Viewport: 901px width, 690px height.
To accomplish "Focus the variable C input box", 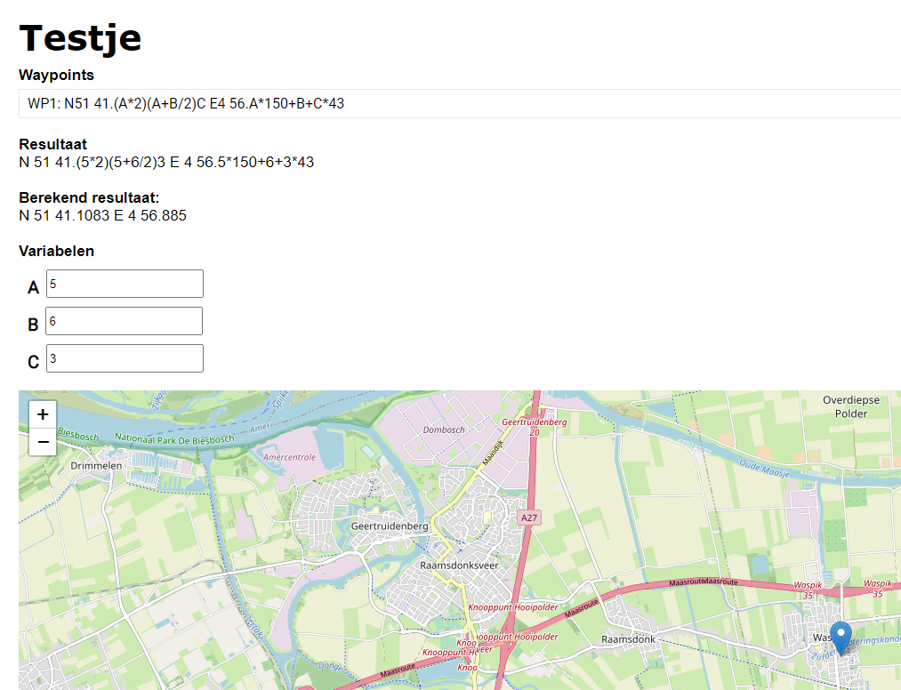I will (125, 359).
